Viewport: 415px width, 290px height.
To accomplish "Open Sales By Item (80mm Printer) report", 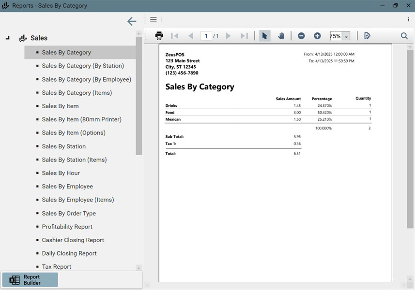I will (81, 119).
